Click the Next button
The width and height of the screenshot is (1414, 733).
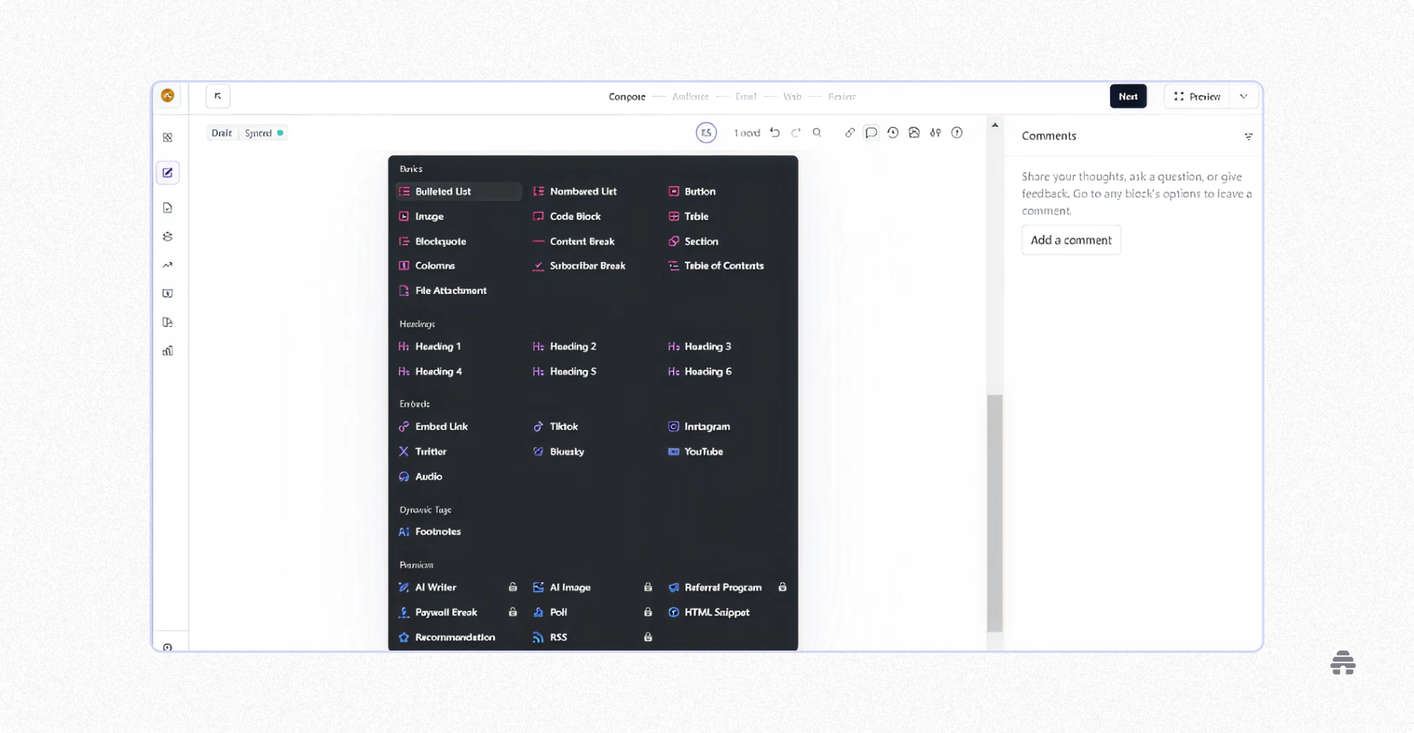(1128, 96)
